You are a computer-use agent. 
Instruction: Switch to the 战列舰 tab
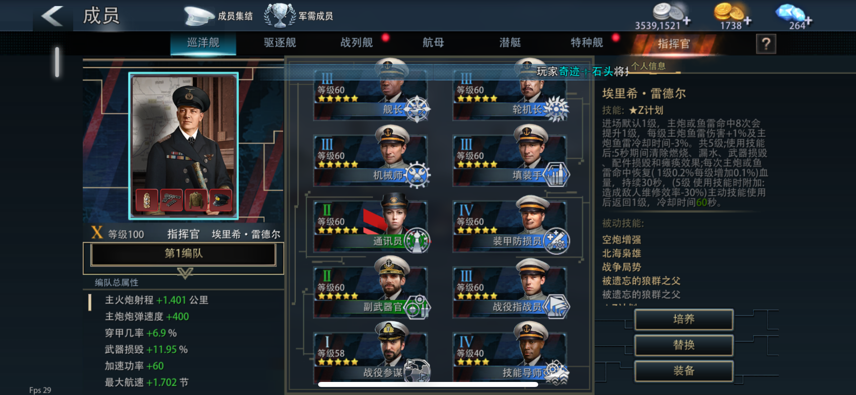(357, 43)
